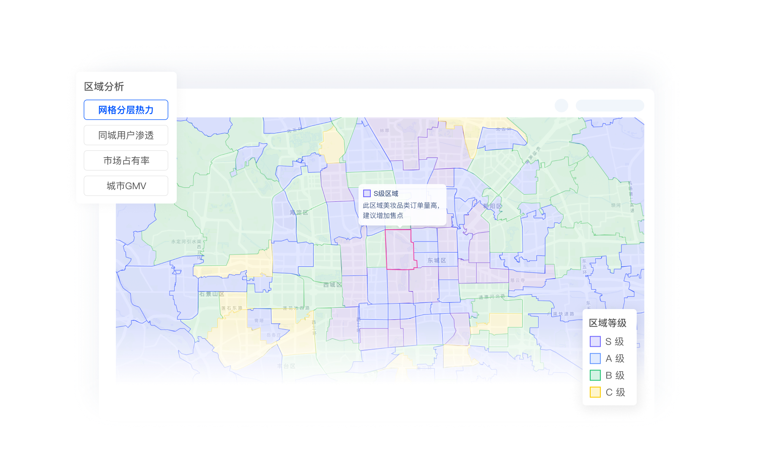Image resolution: width=761 pixels, height=456 pixels.
Task: Click the B 级 green legend swatch
Action: click(595, 375)
